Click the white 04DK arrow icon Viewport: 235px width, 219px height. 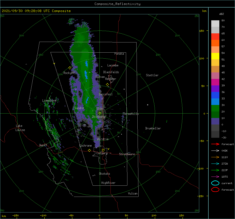tap(215, 151)
